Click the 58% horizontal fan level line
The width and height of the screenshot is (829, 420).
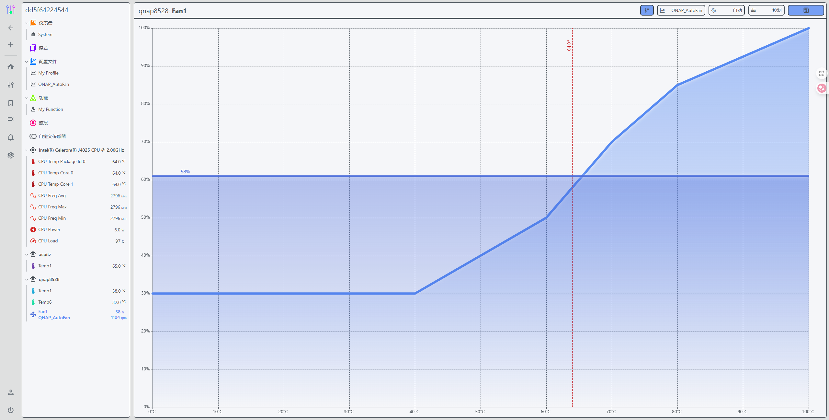click(324, 176)
